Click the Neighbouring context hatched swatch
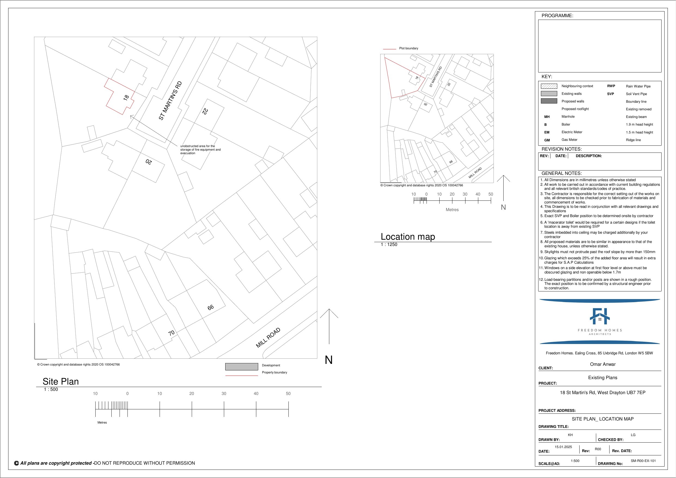 (549, 86)
